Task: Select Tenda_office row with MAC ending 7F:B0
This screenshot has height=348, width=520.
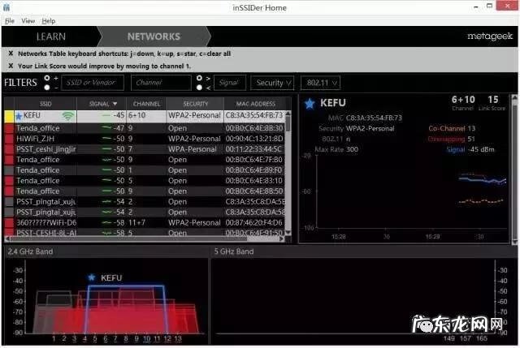Action: [145, 160]
